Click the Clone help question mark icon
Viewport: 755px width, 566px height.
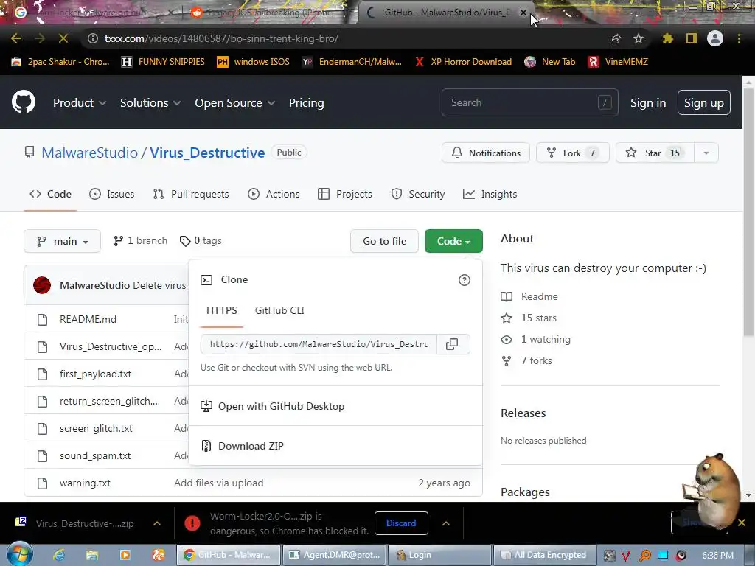(x=465, y=280)
